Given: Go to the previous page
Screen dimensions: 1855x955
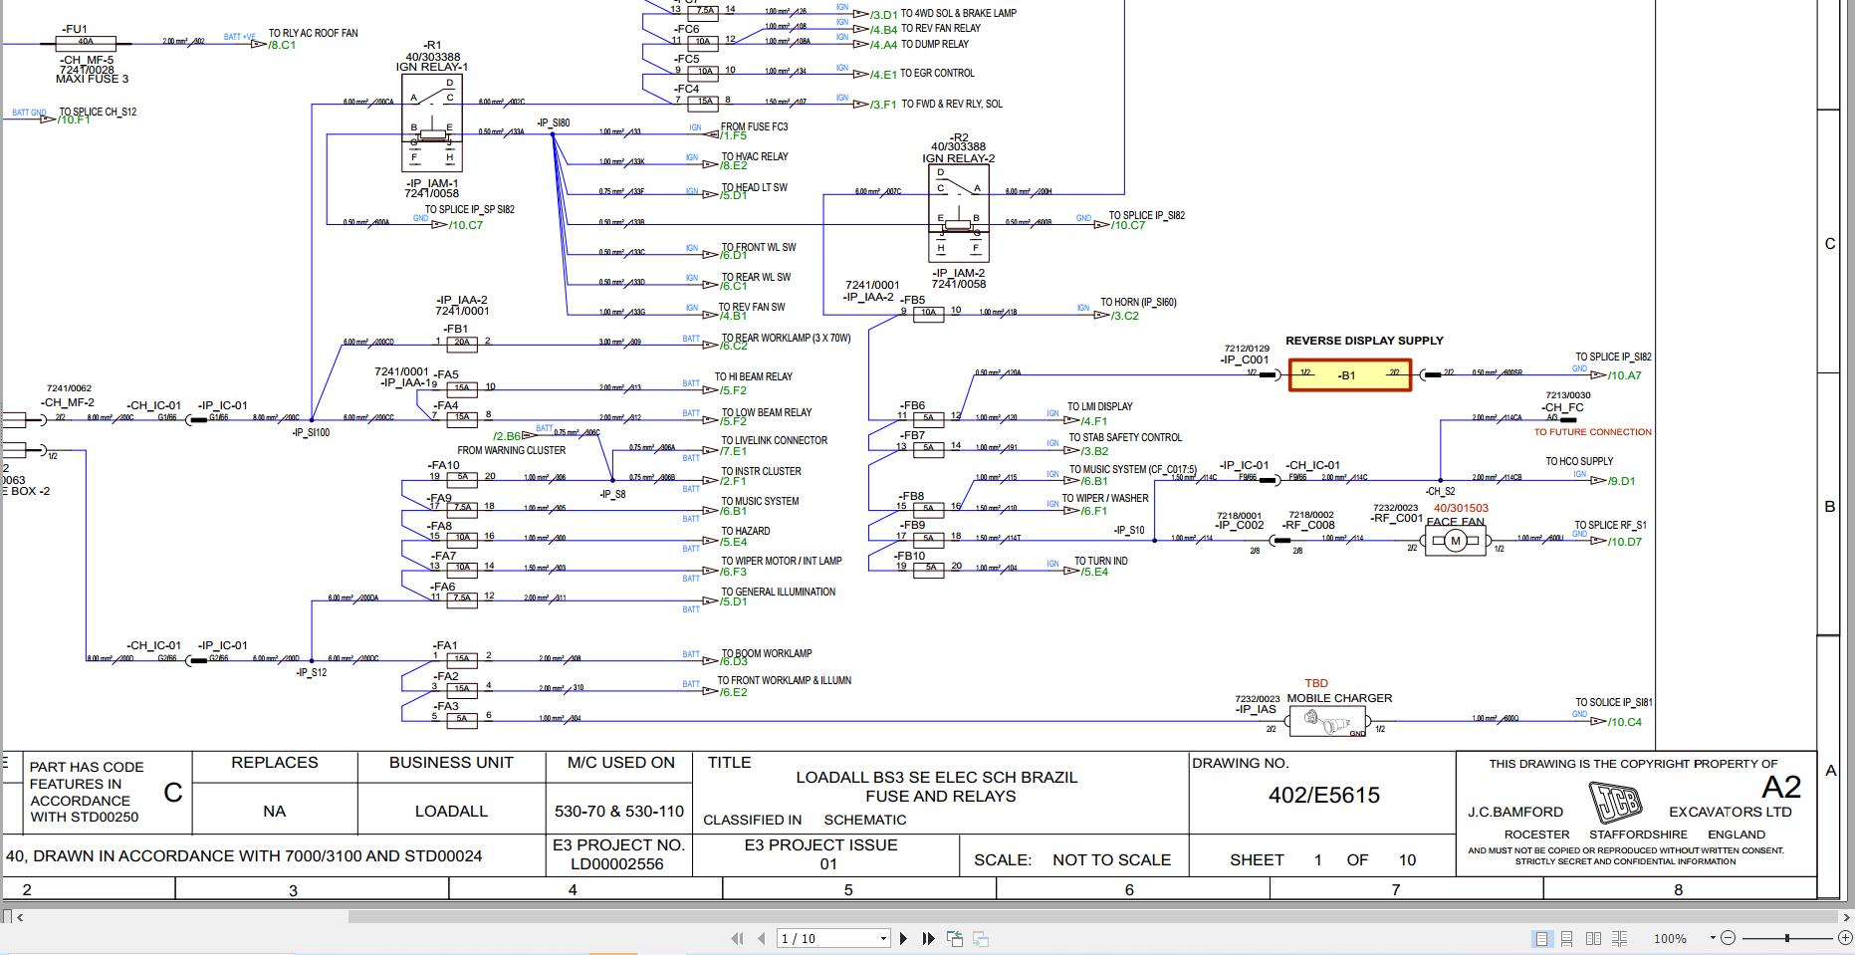Looking at the screenshot, I should tap(762, 938).
